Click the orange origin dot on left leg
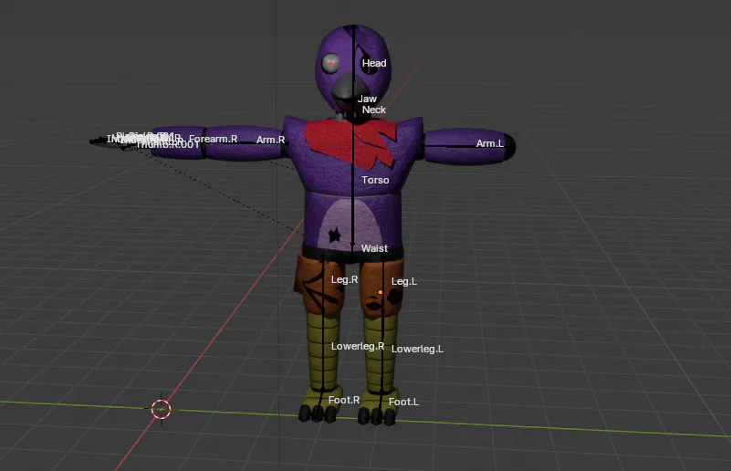 (x=381, y=292)
